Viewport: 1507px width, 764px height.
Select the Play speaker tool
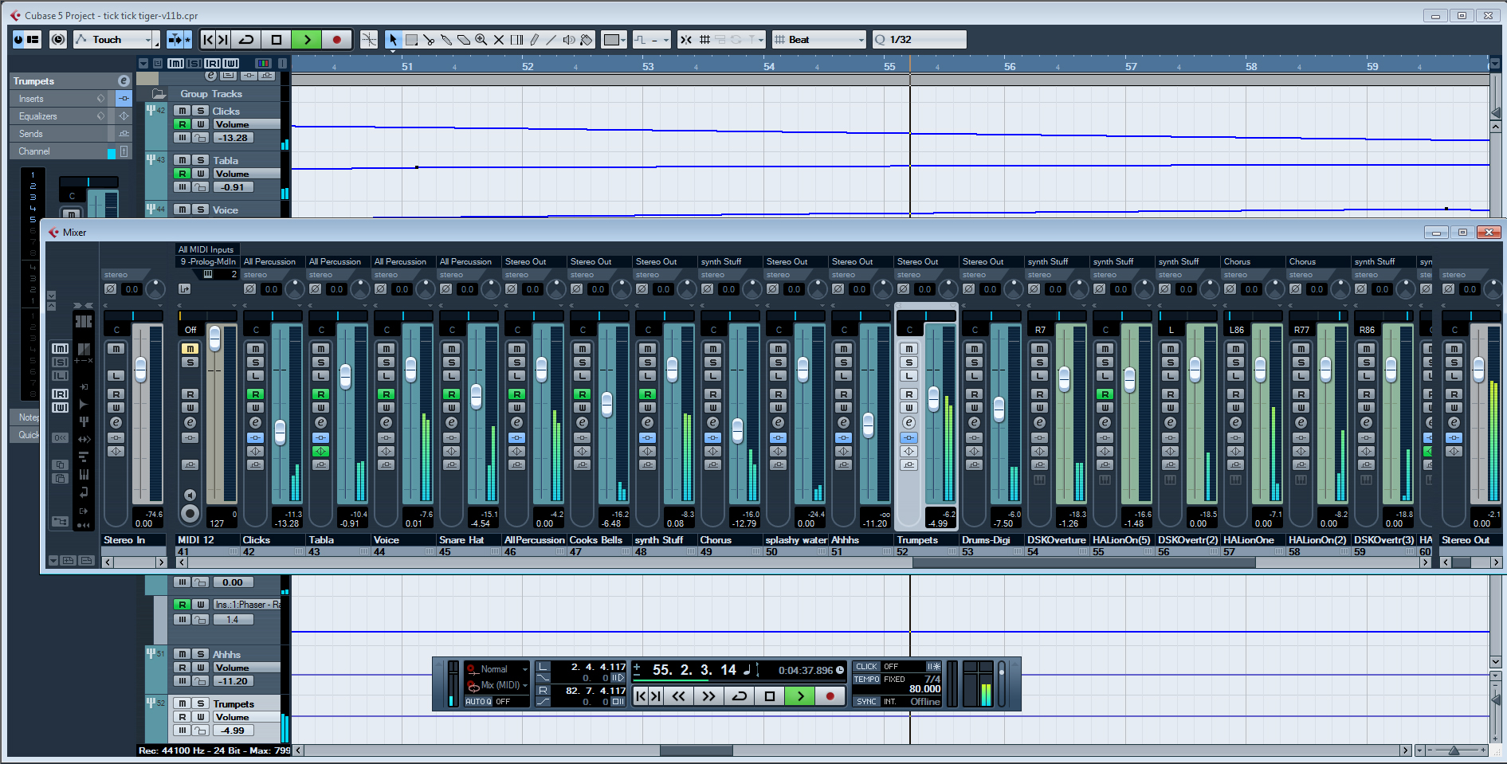569,40
